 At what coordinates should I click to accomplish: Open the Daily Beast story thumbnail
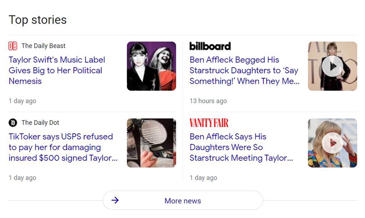[151, 66]
